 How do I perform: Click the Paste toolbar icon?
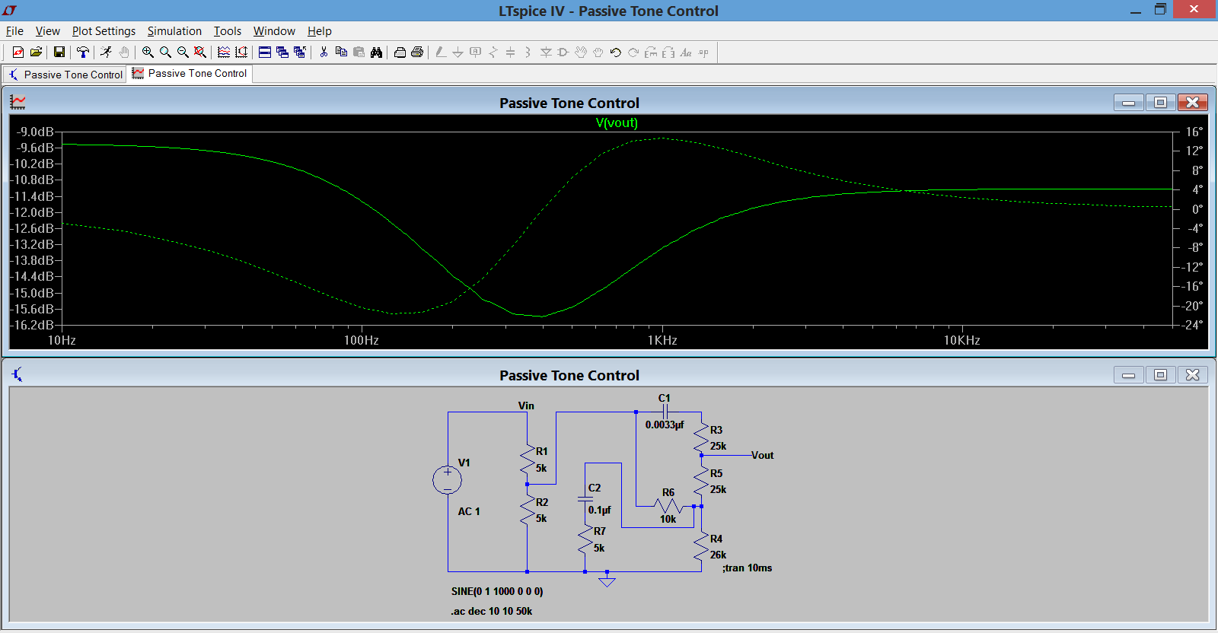click(x=359, y=52)
